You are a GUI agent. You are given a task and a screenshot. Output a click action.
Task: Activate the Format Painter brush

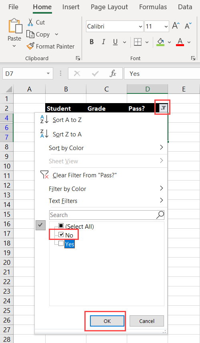pyautogui.click(x=30, y=46)
